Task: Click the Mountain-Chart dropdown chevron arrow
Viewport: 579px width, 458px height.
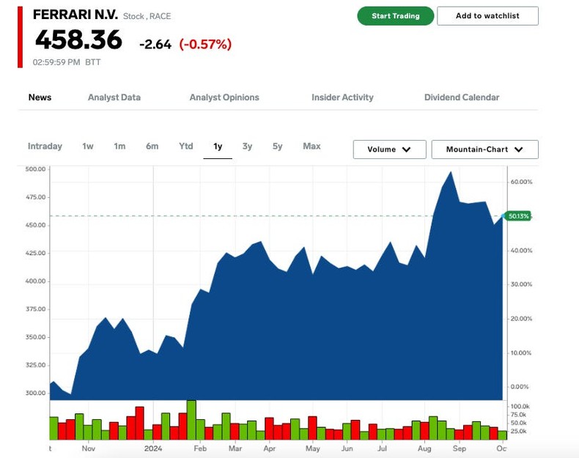Action: [519, 149]
